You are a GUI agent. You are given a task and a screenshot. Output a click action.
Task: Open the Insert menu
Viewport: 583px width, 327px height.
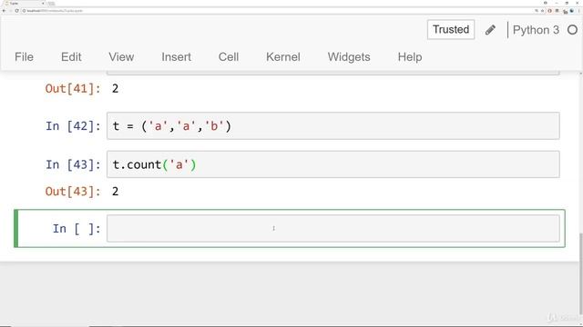tap(176, 57)
